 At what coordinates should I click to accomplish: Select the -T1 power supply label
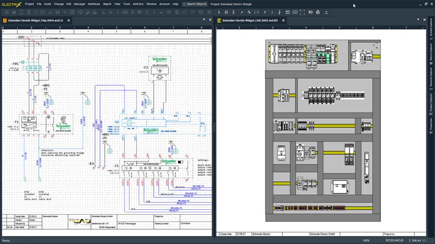(16, 122)
